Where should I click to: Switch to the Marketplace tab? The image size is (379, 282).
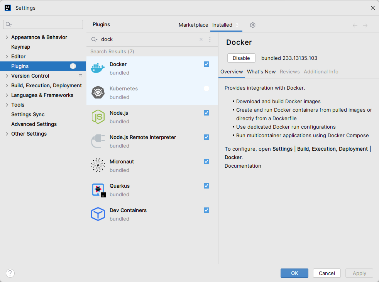coord(193,25)
